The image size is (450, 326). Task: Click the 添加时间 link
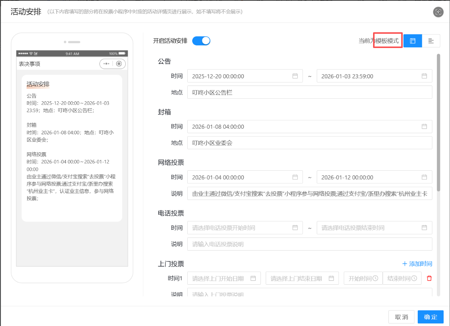pyautogui.click(x=417, y=264)
